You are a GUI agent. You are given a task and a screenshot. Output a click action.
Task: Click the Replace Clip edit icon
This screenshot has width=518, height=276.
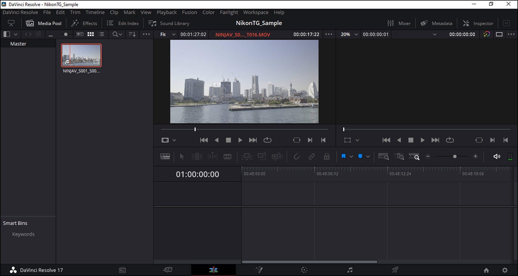click(277, 156)
